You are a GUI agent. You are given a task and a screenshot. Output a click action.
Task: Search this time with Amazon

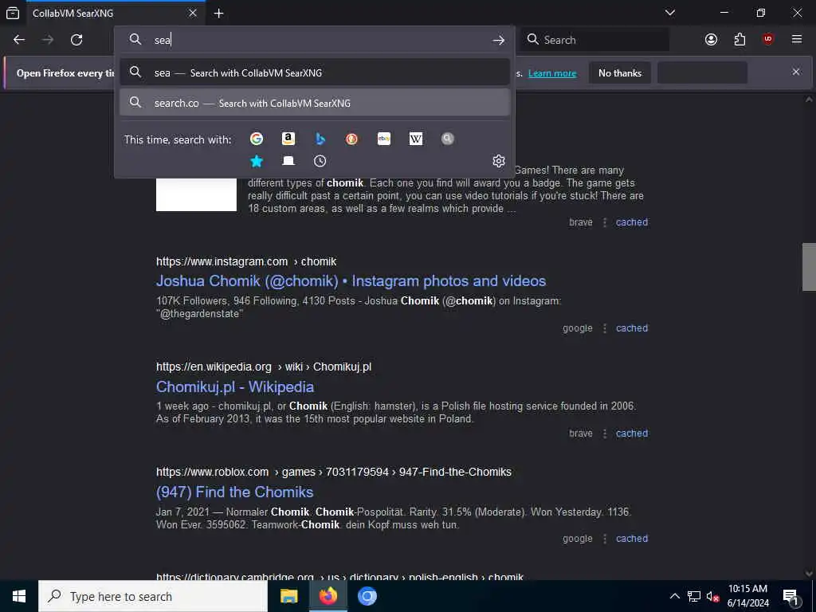click(288, 139)
